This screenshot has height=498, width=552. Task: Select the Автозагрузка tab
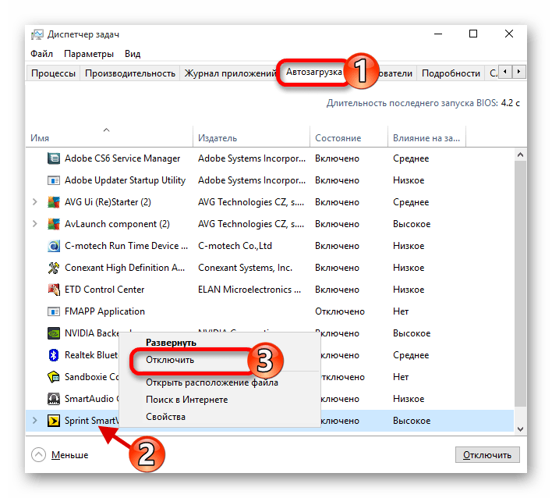coord(313,73)
